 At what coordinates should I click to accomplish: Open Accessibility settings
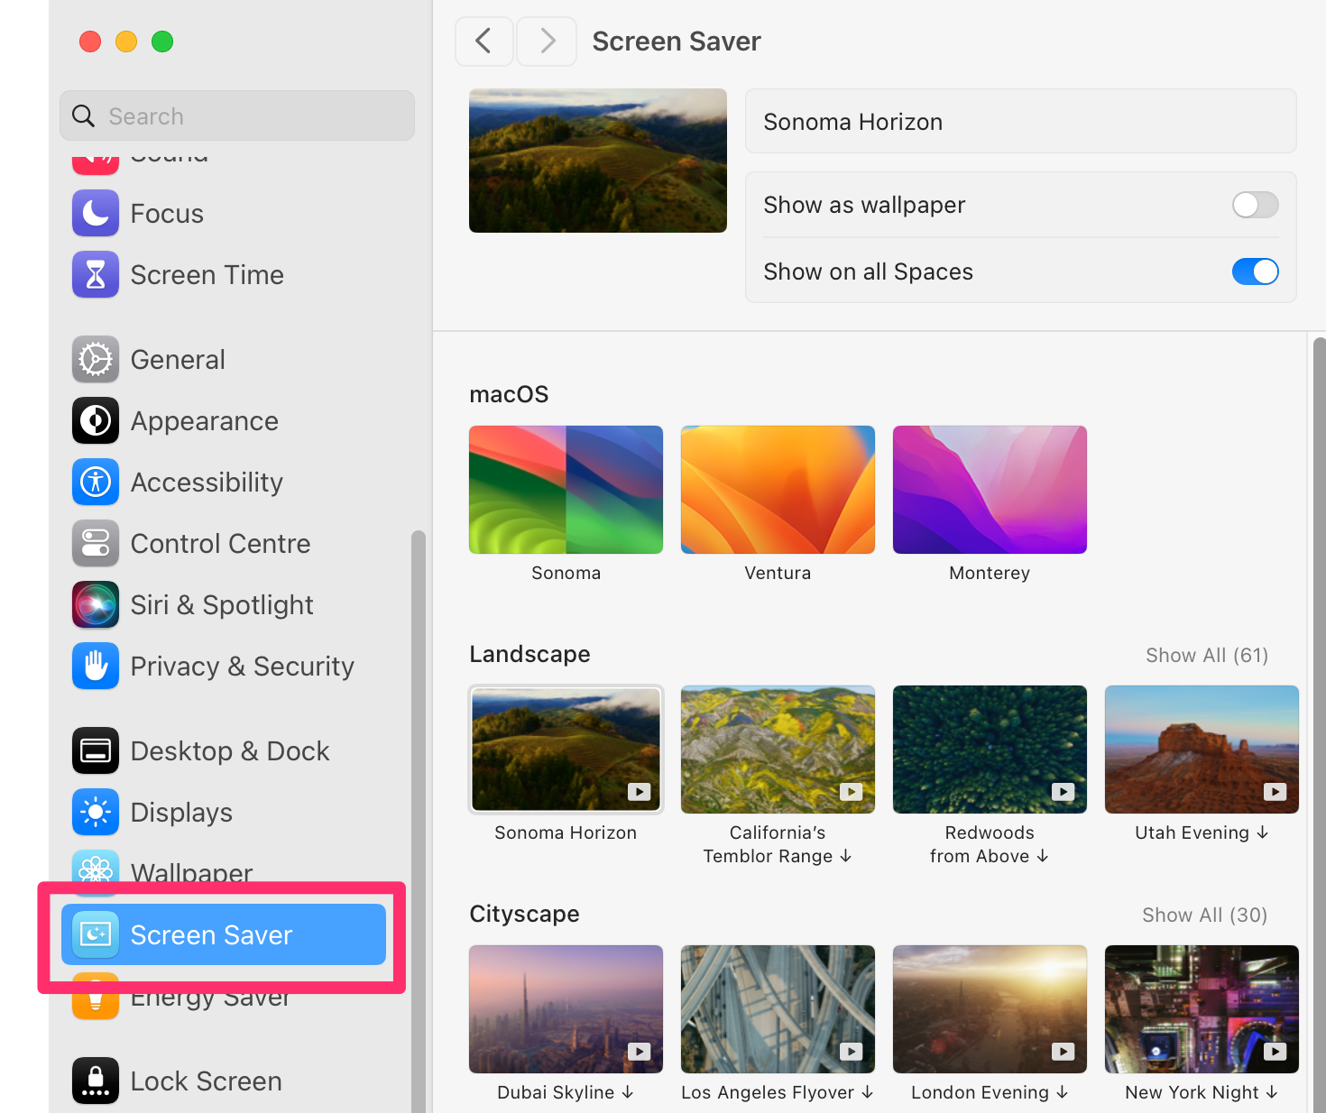[x=224, y=482]
